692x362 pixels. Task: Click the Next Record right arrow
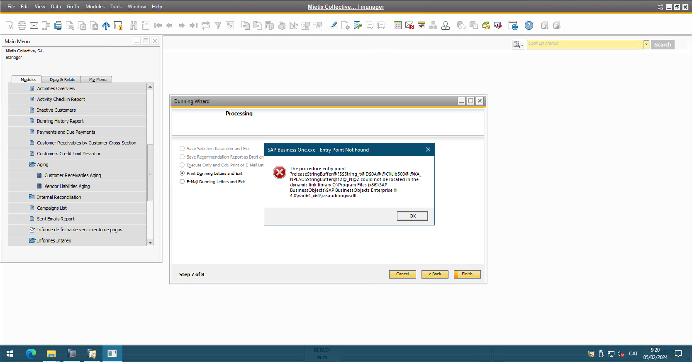pos(182,26)
